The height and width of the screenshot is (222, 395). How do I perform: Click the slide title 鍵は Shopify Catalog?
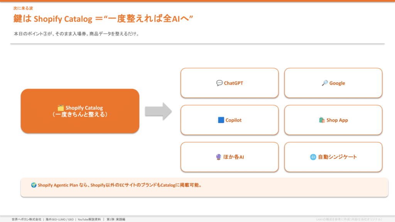(x=103, y=18)
